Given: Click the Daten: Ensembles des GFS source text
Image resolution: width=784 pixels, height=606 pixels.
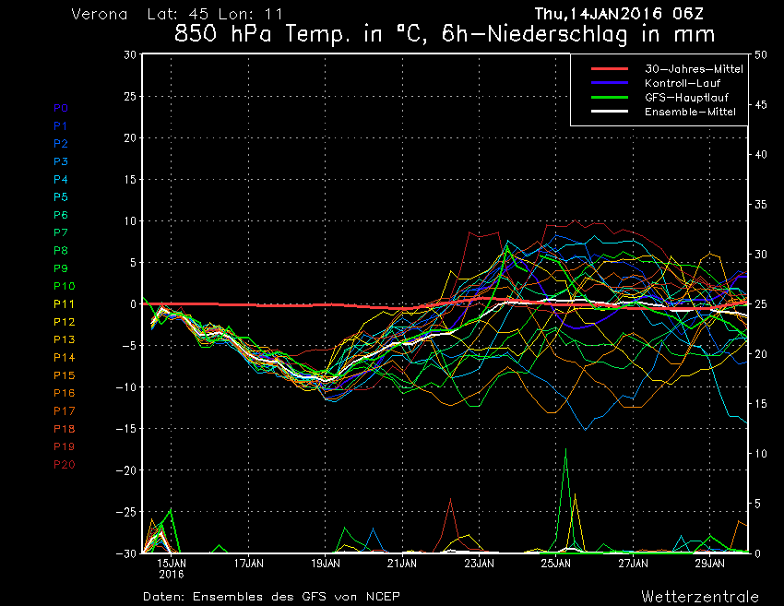Looking at the screenshot, I should coord(271,596).
